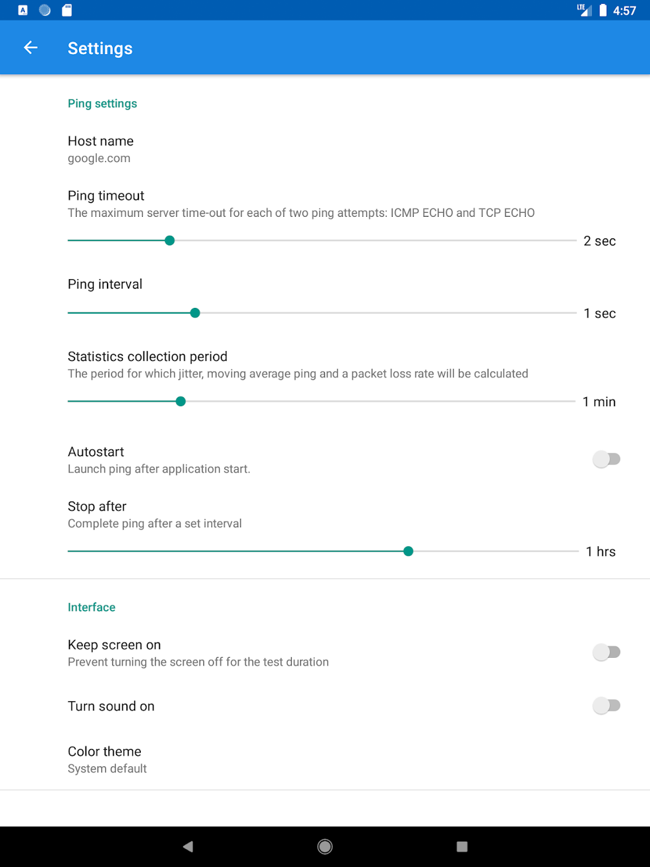Tap the LTE signal indicator in status bar
The image size is (650, 867).
[584, 10]
